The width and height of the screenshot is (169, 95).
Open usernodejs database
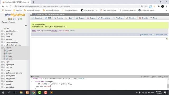(x=10, y=87)
